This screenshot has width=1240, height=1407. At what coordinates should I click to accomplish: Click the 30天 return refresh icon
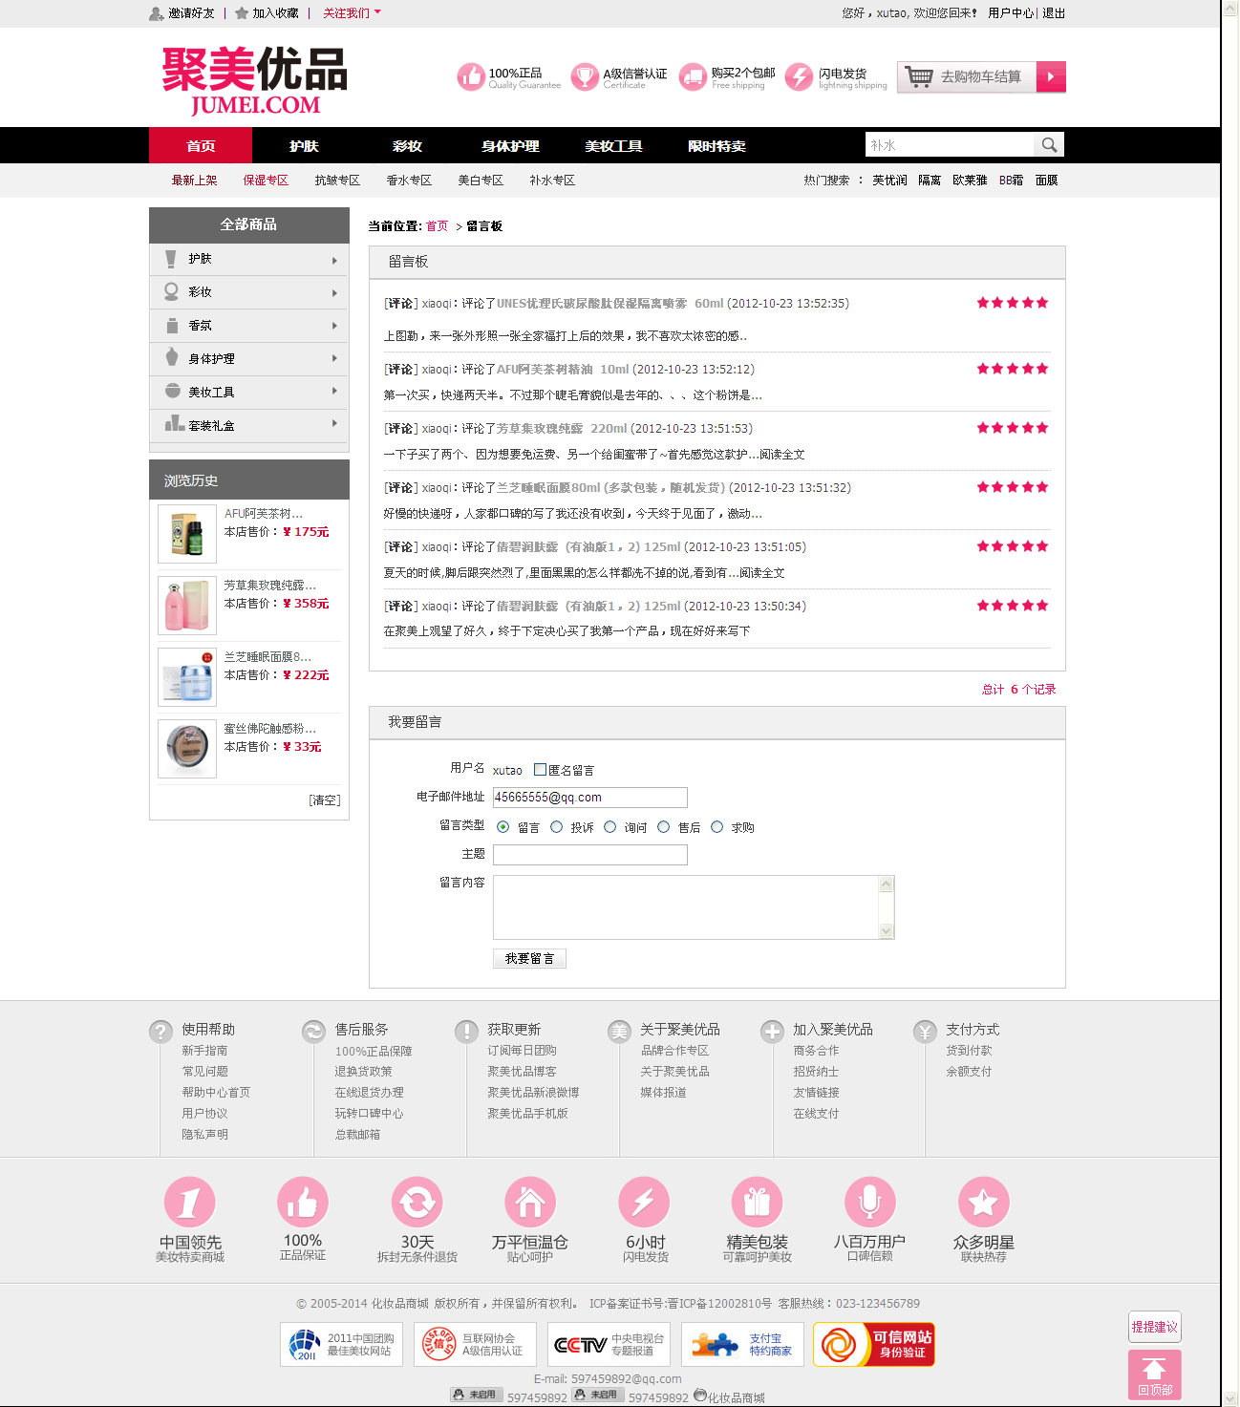[417, 1202]
